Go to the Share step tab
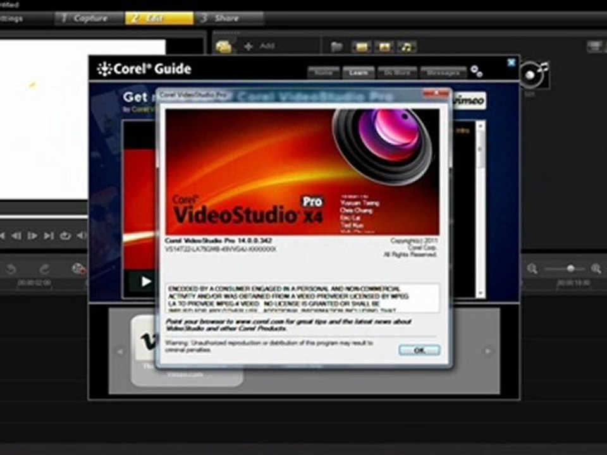Viewport: 607px width, 455px height. click(x=229, y=18)
